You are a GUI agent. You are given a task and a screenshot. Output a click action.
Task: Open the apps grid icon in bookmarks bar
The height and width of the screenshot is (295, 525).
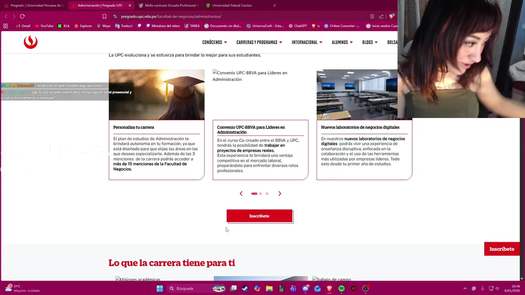click(x=5, y=26)
